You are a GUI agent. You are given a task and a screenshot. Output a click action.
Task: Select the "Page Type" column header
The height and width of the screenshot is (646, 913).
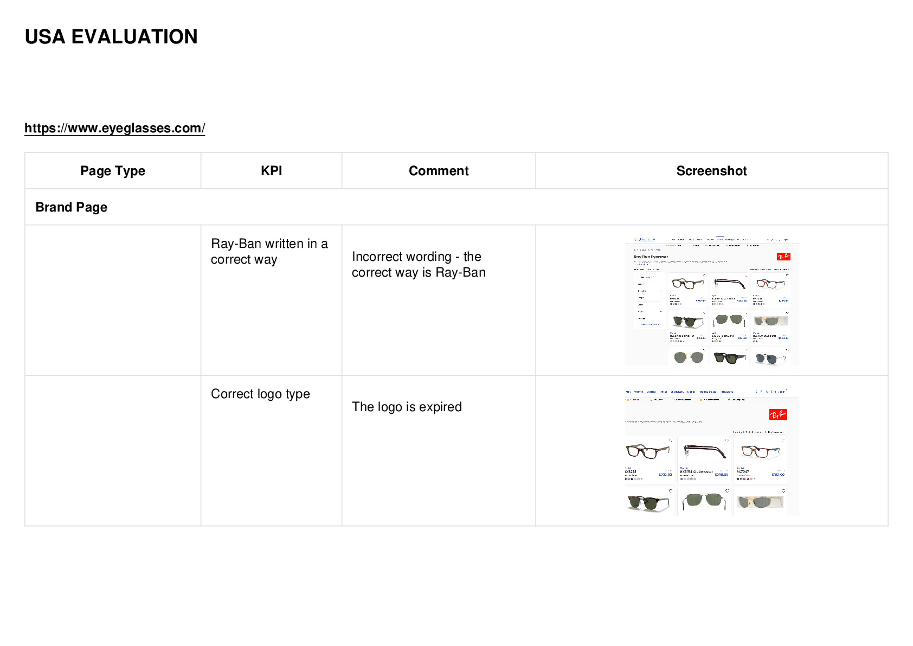(113, 171)
